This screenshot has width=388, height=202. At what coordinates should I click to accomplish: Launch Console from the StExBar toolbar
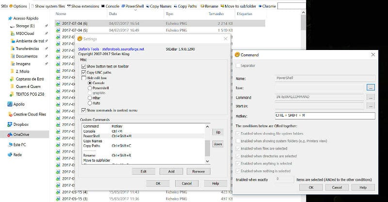[x=110, y=6]
